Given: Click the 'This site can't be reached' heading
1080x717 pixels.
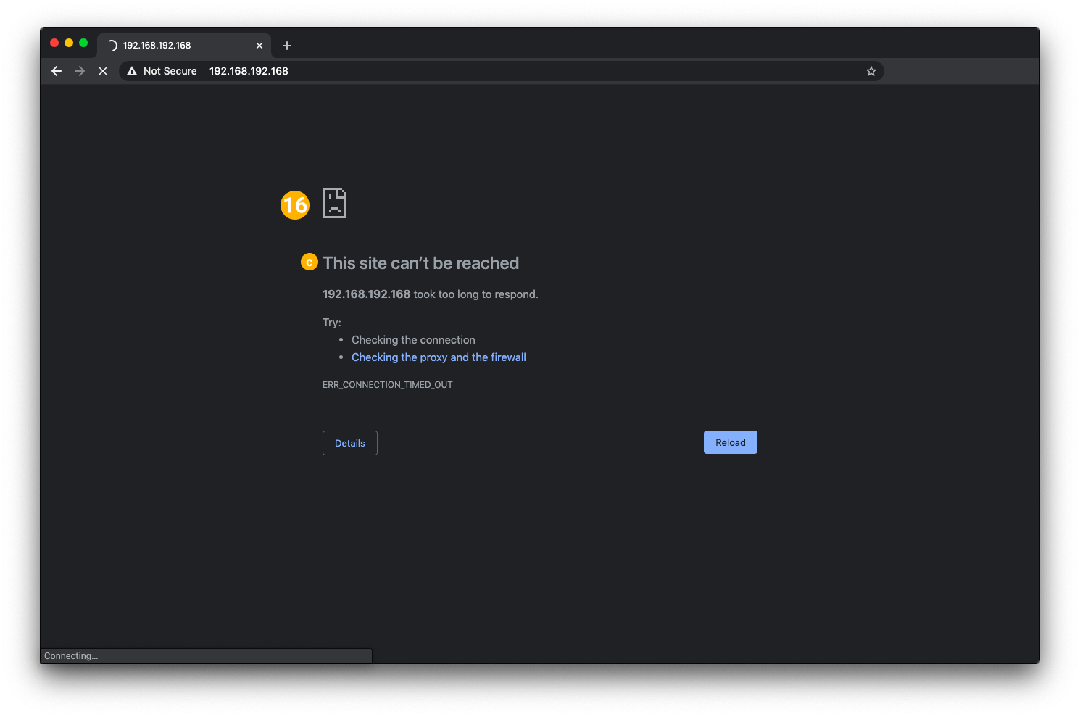Looking at the screenshot, I should pyautogui.click(x=420, y=263).
